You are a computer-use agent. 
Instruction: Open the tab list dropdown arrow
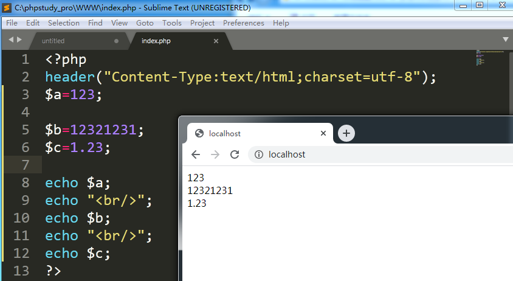tap(506, 40)
